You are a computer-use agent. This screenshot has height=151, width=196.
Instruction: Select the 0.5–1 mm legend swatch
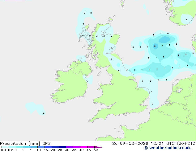[x=12, y=147]
